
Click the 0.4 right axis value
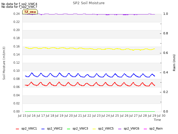click(165, 73)
